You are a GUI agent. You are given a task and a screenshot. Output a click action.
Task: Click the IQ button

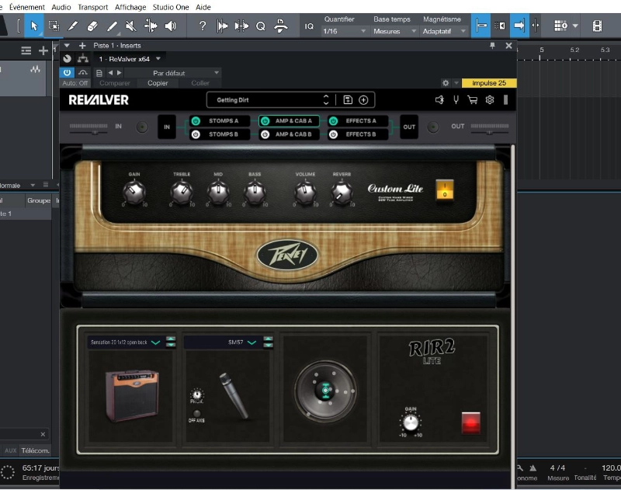tap(309, 26)
